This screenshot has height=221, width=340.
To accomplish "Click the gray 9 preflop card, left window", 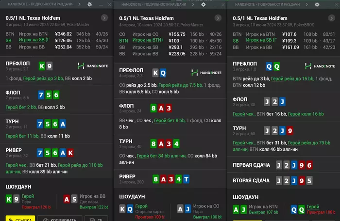I will tap(50, 66).
